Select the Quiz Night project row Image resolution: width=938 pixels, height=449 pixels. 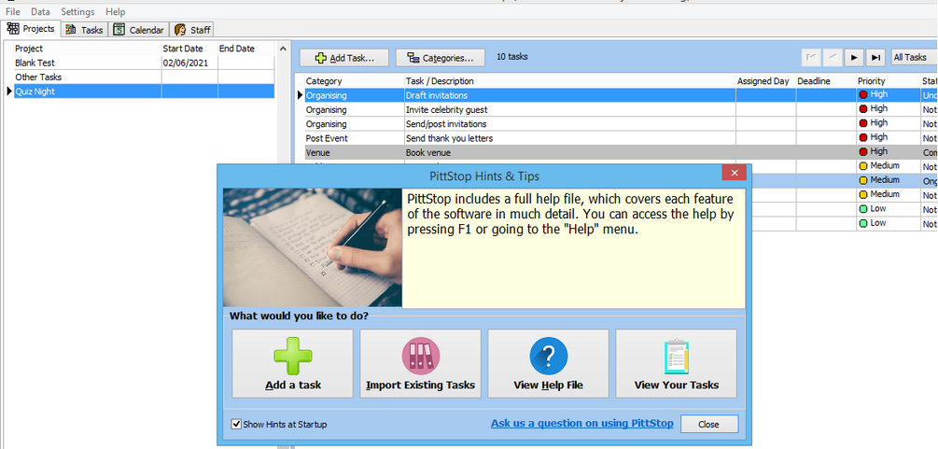point(144,91)
